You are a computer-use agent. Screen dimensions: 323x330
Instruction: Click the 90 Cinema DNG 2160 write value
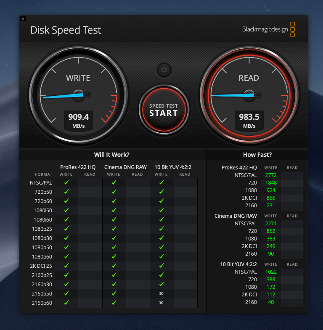(x=271, y=254)
